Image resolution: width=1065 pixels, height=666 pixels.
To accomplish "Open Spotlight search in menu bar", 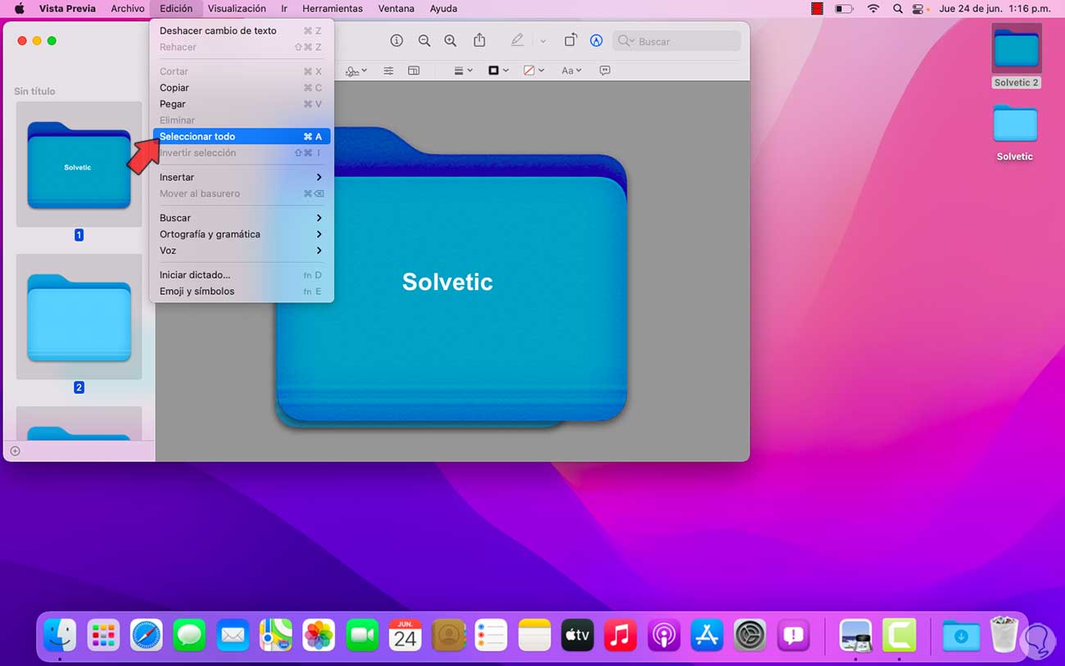I will click(x=897, y=8).
